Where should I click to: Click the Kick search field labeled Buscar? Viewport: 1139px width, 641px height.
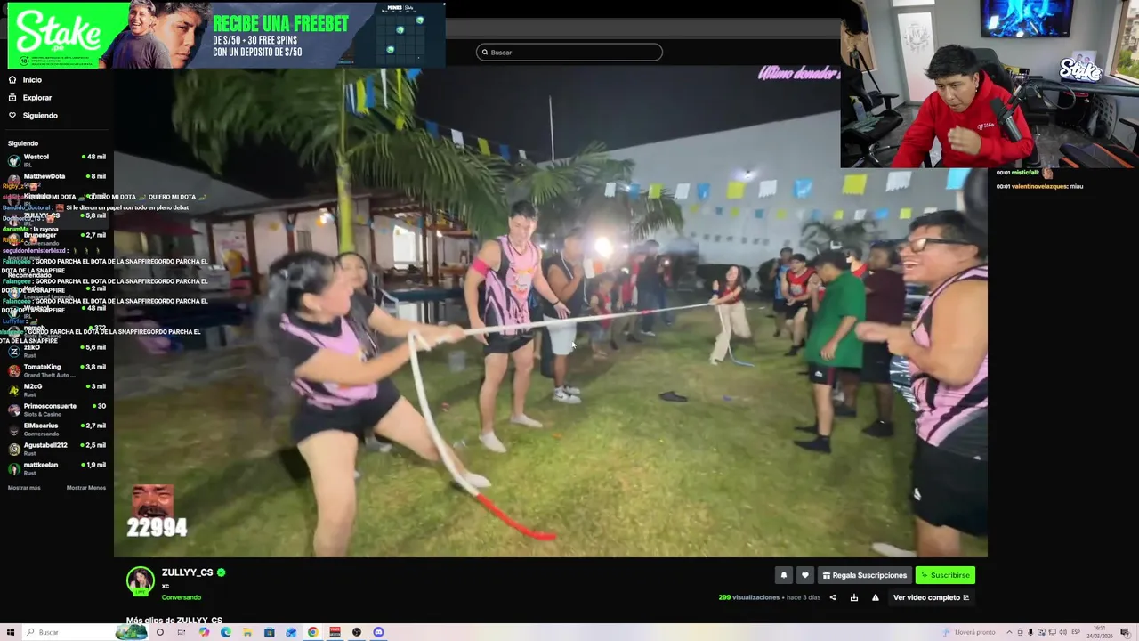pos(569,53)
